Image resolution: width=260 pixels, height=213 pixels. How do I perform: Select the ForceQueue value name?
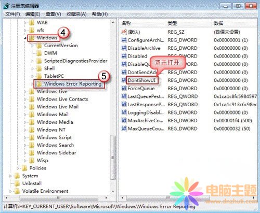[141, 89]
